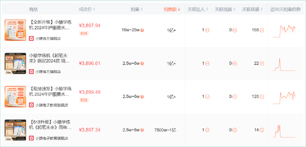The image size is (306, 147).
Task: Click the store icon under the 【618升级】 product
Action: 31,138
